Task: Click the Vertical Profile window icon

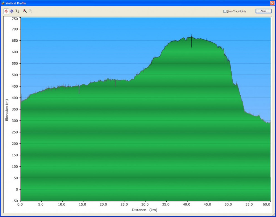Action: (3, 3)
